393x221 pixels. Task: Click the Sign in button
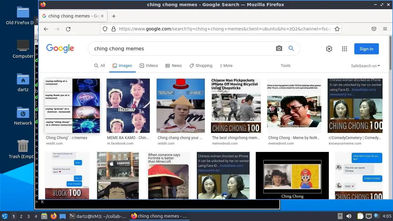(366, 49)
